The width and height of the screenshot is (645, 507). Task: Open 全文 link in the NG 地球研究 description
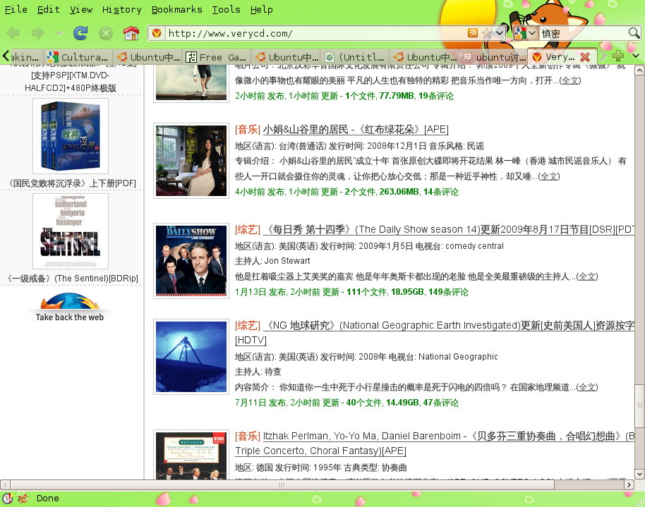[587, 387]
